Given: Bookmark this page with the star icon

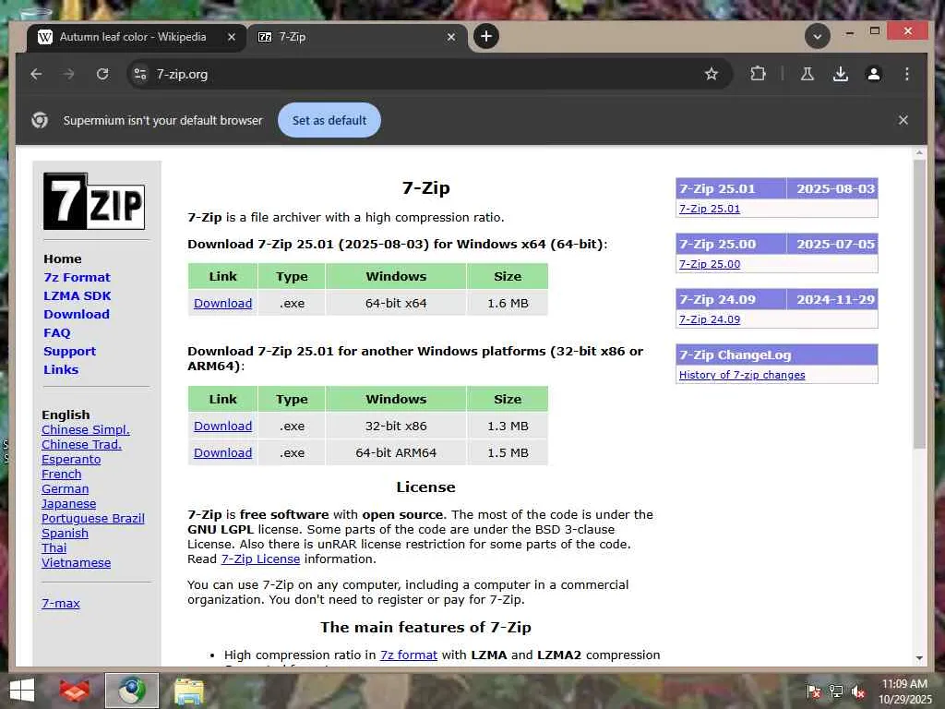Looking at the screenshot, I should click(712, 74).
